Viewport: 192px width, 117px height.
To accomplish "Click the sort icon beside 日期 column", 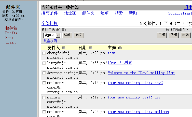I will tap(90, 48).
